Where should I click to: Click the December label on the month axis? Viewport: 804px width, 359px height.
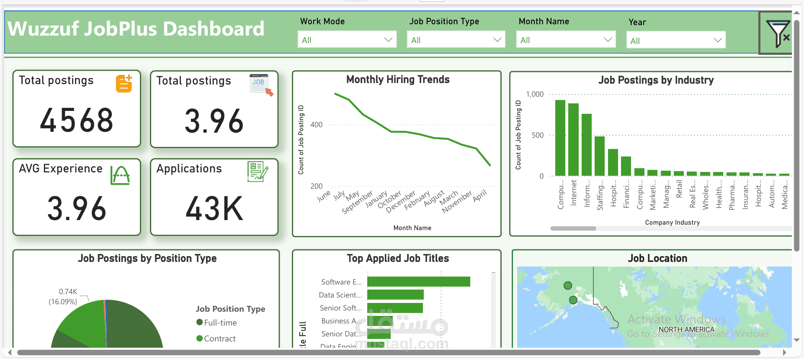click(x=400, y=202)
